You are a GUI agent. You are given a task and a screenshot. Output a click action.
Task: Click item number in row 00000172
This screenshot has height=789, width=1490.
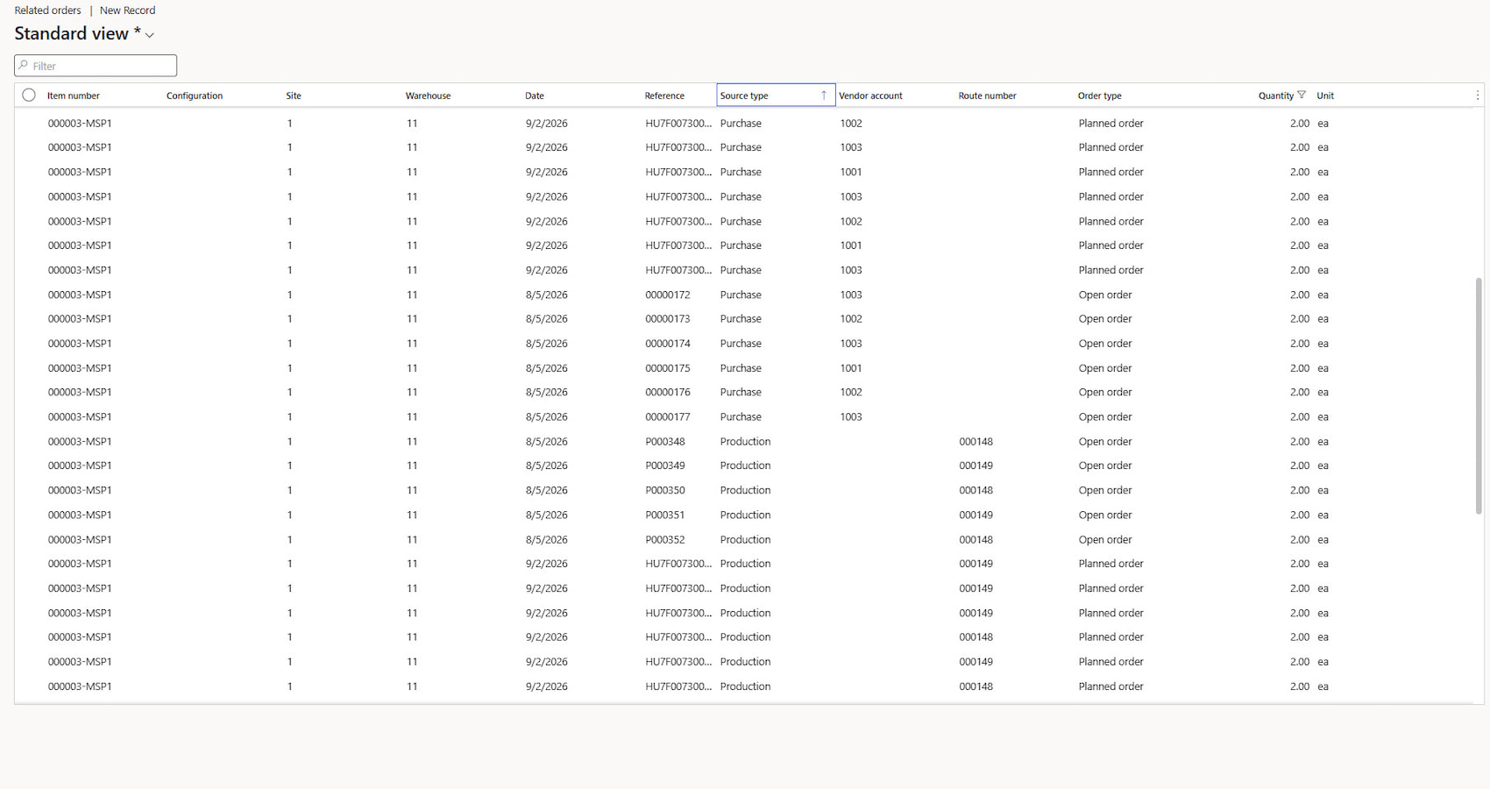coord(80,295)
